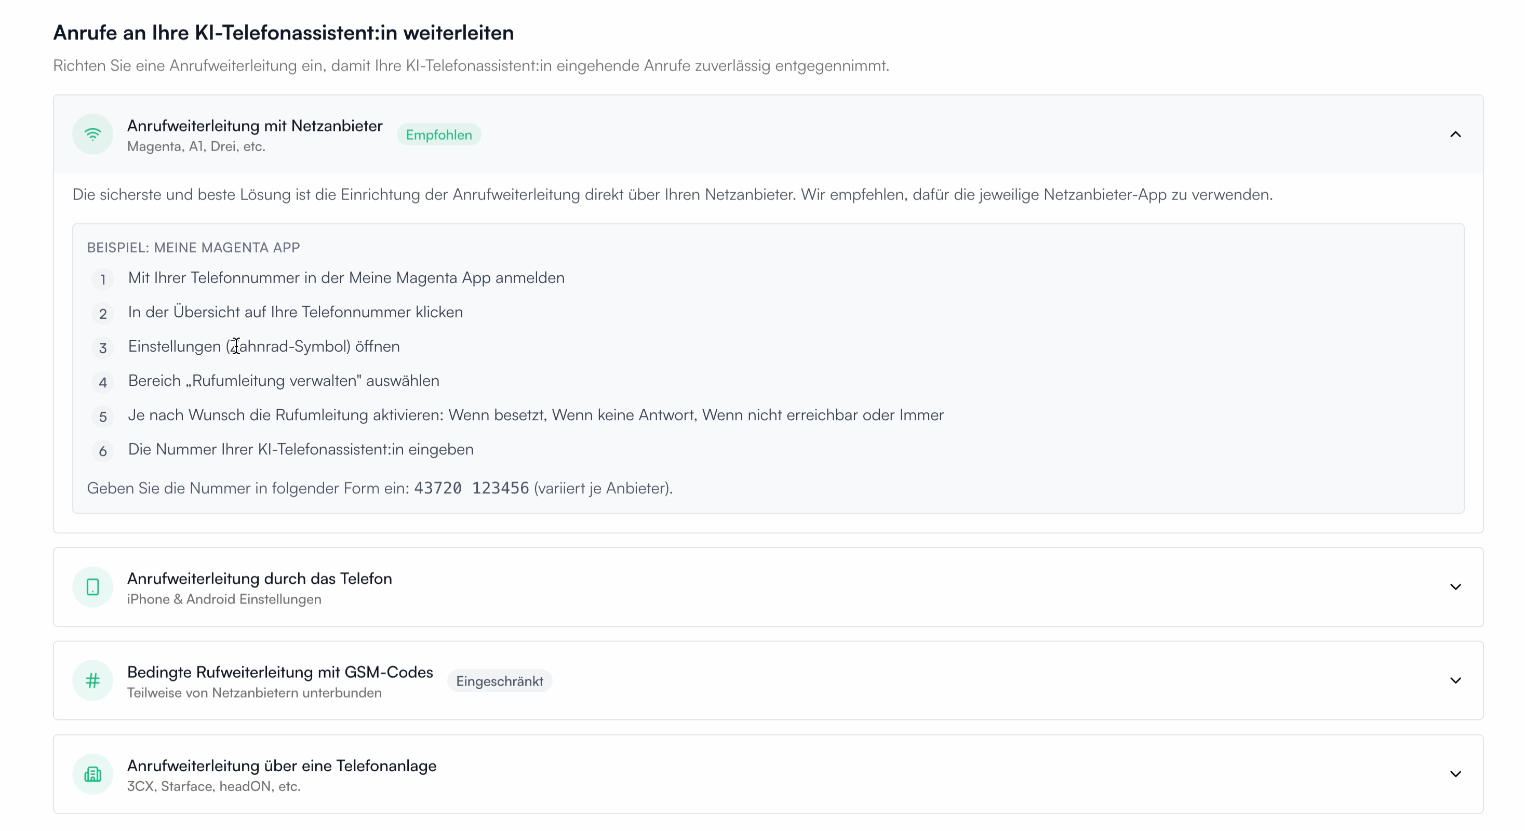Click step 4 text Rufumleitung verwalten auswählen

284,381
